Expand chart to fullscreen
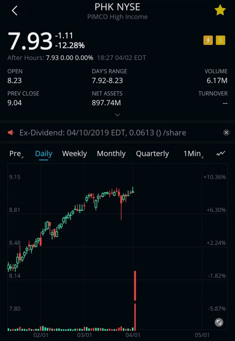The image size is (235, 341). click(x=219, y=322)
